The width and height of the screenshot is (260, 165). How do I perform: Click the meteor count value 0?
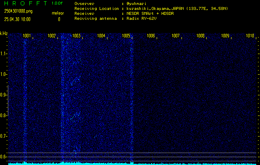pos(59,19)
